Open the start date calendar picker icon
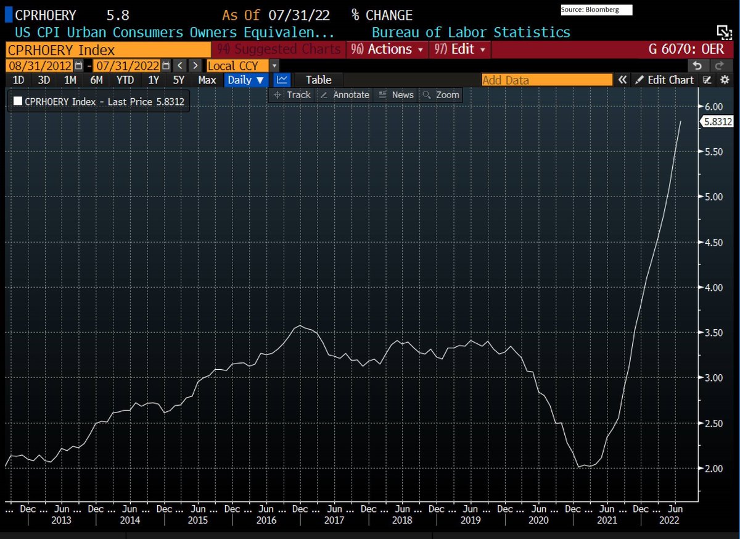740x539 pixels. coord(78,65)
